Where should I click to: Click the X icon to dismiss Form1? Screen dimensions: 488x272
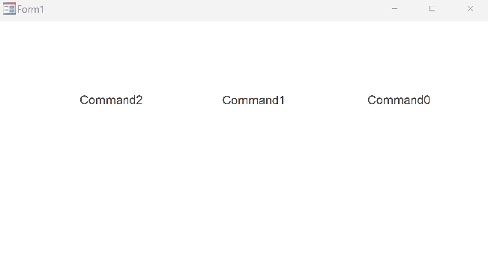470,9
